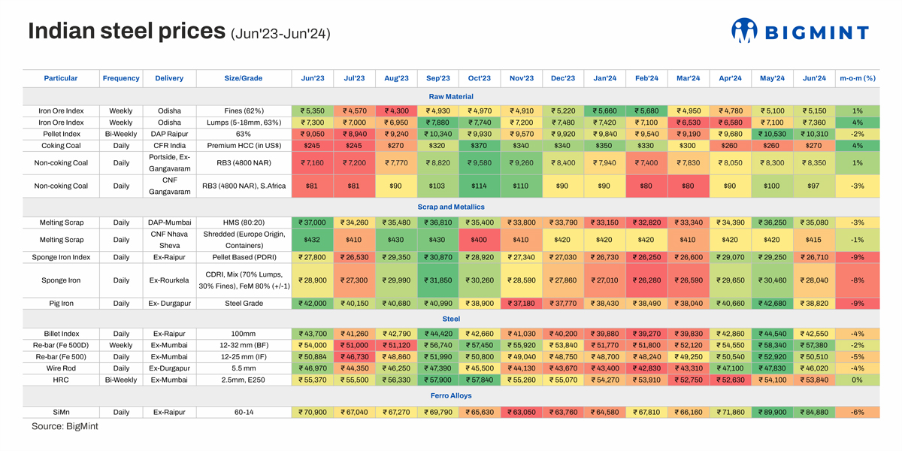Click the Steel section heading
Viewport: 902px width, 451px height.
pyautogui.click(x=451, y=318)
